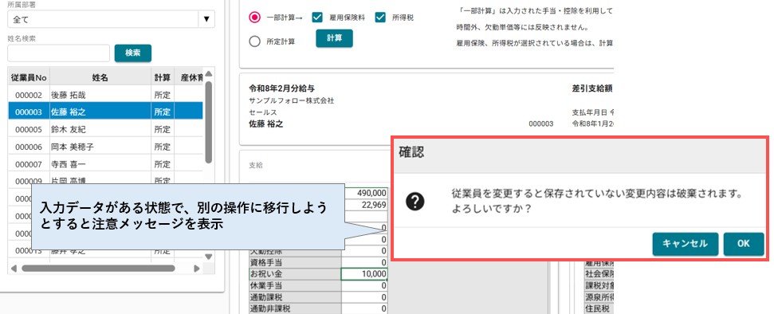Open the 所属部署 dropdown showing 全て
The width and height of the screenshot is (774, 314).
tap(111, 19)
